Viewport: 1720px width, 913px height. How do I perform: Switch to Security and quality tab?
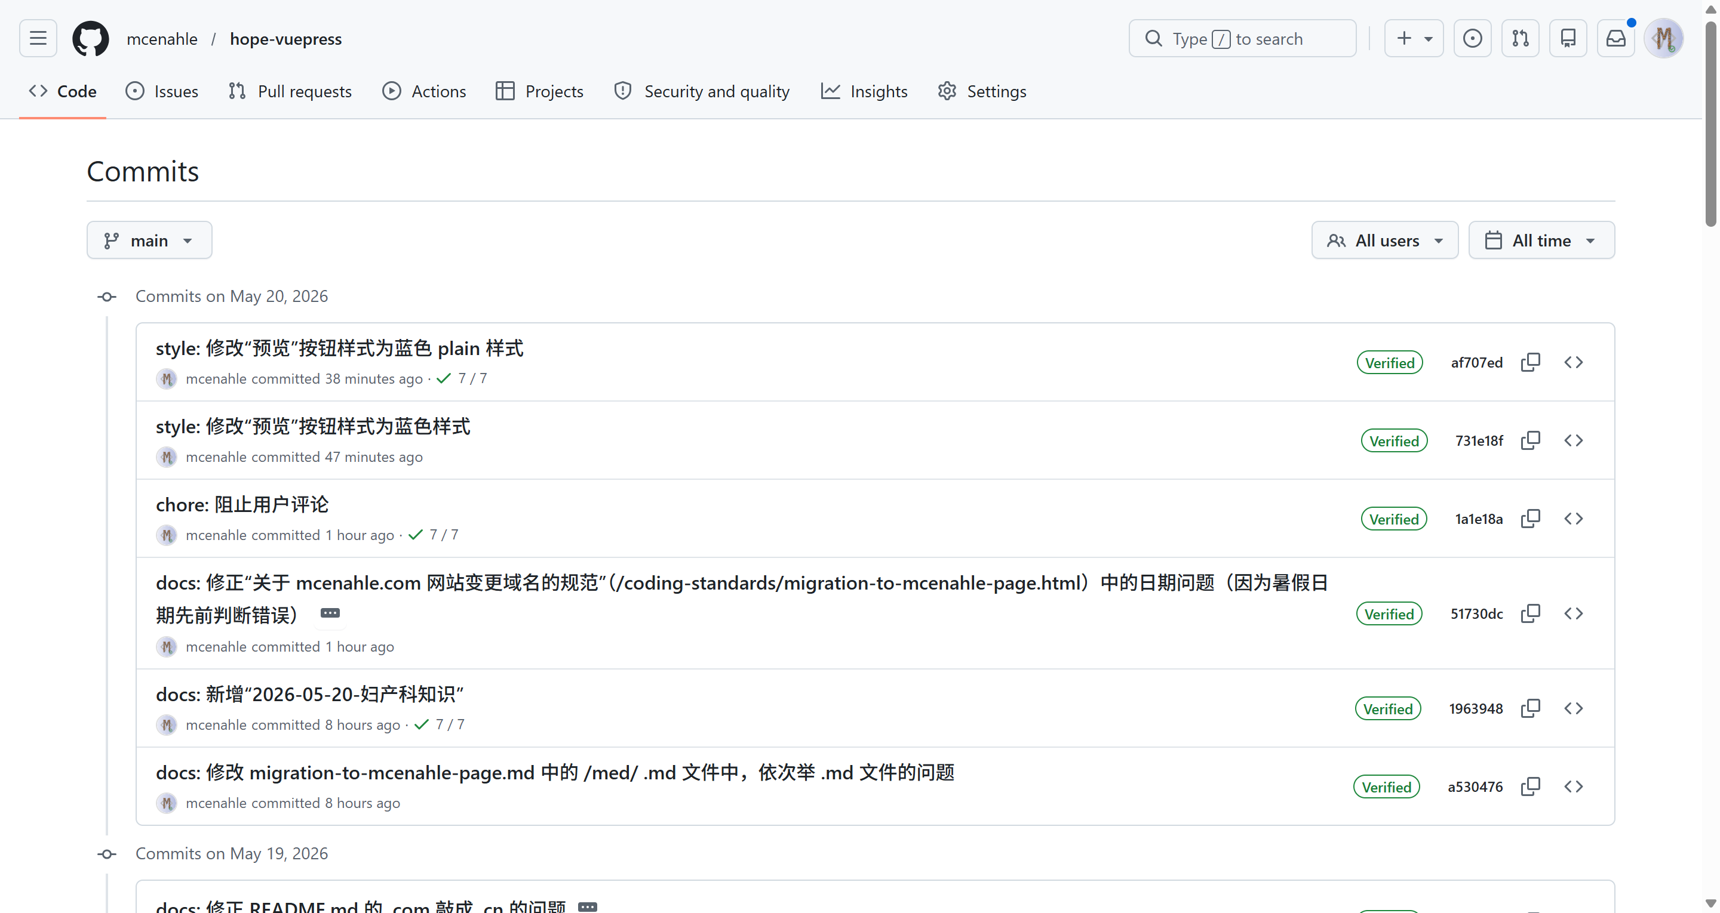pos(702,91)
